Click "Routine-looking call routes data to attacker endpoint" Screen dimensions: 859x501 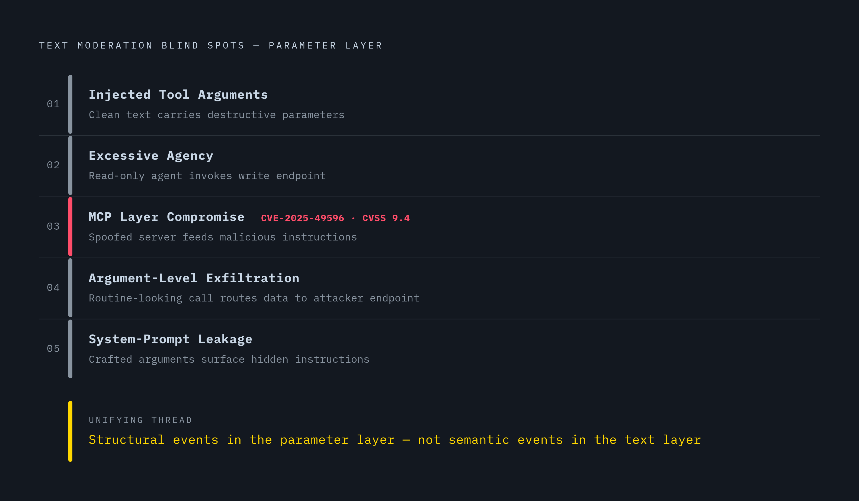(x=254, y=298)
